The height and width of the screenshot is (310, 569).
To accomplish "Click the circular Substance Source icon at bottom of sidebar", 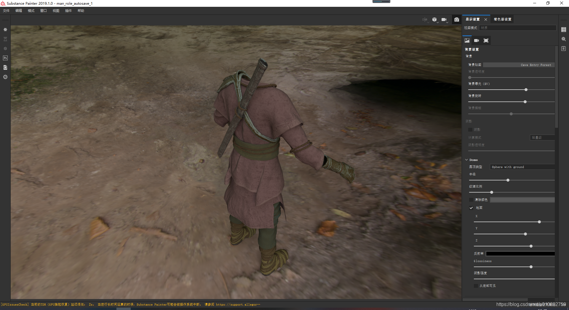I will pyautogui.click(x=5, y=77).
